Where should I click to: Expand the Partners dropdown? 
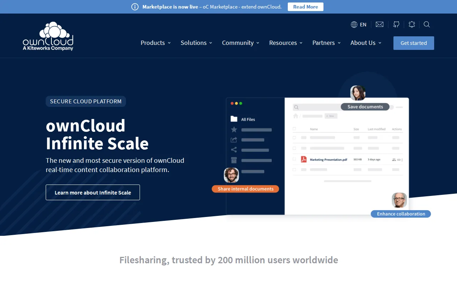pos(327,43)
